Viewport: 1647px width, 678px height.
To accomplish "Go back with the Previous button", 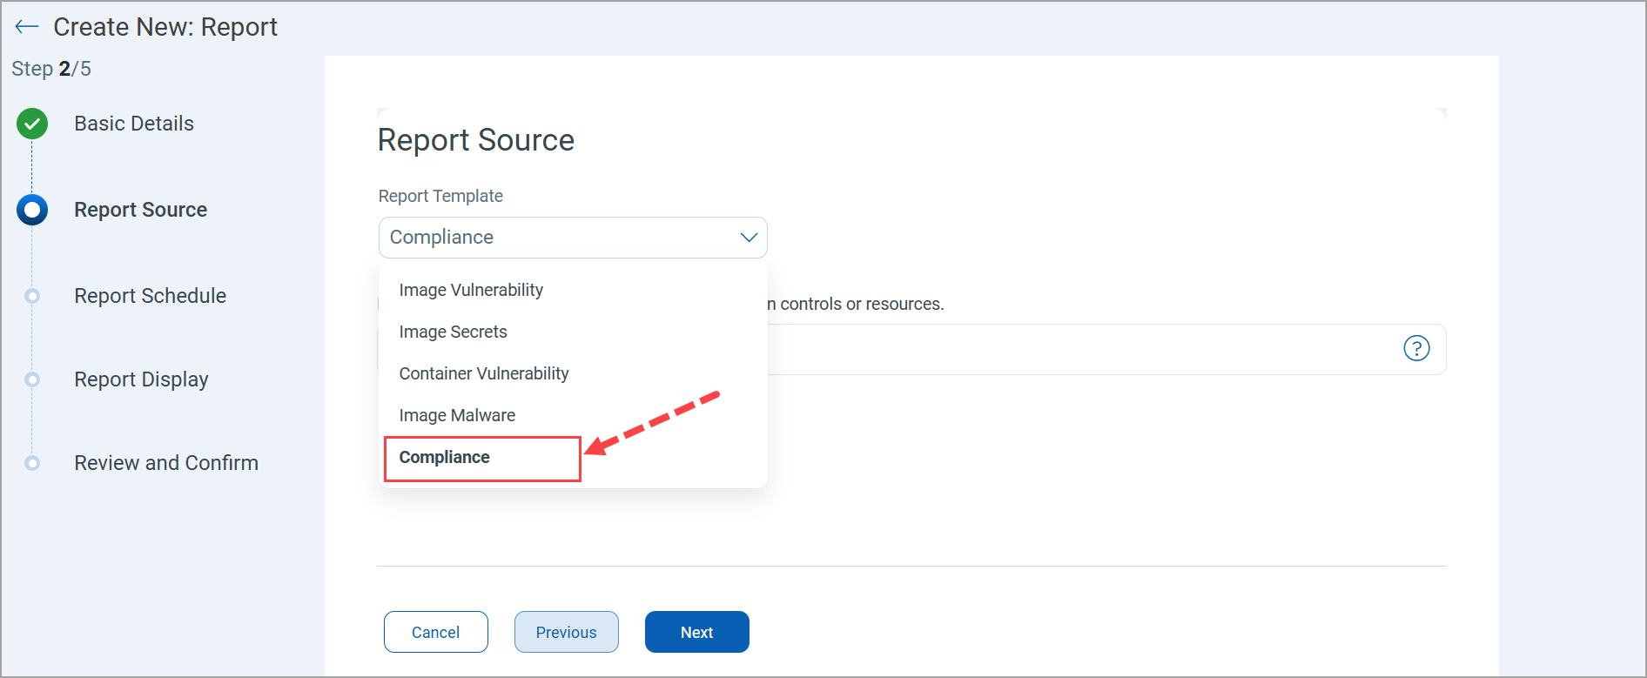I will click(x=566, y=632).
